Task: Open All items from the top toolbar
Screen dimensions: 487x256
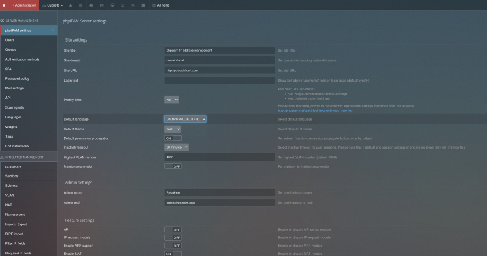Action: 162,5
